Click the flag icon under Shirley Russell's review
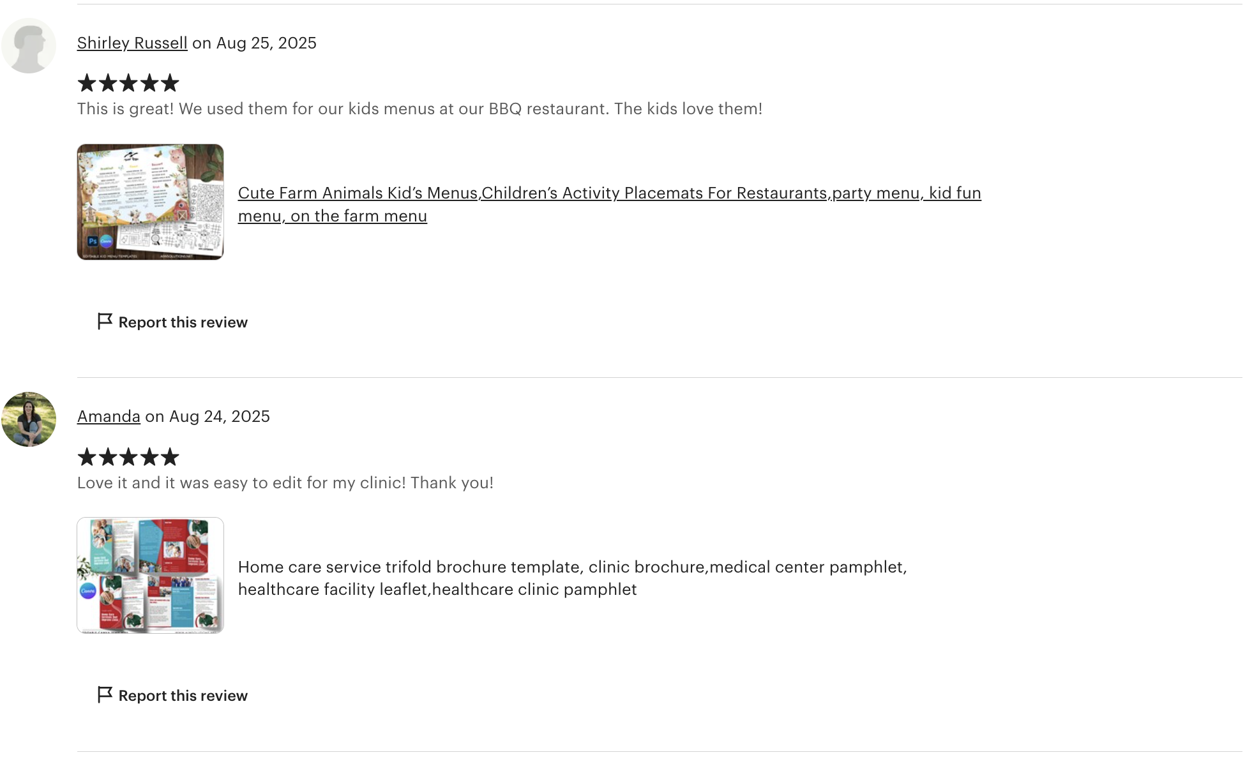 point(105,322)
